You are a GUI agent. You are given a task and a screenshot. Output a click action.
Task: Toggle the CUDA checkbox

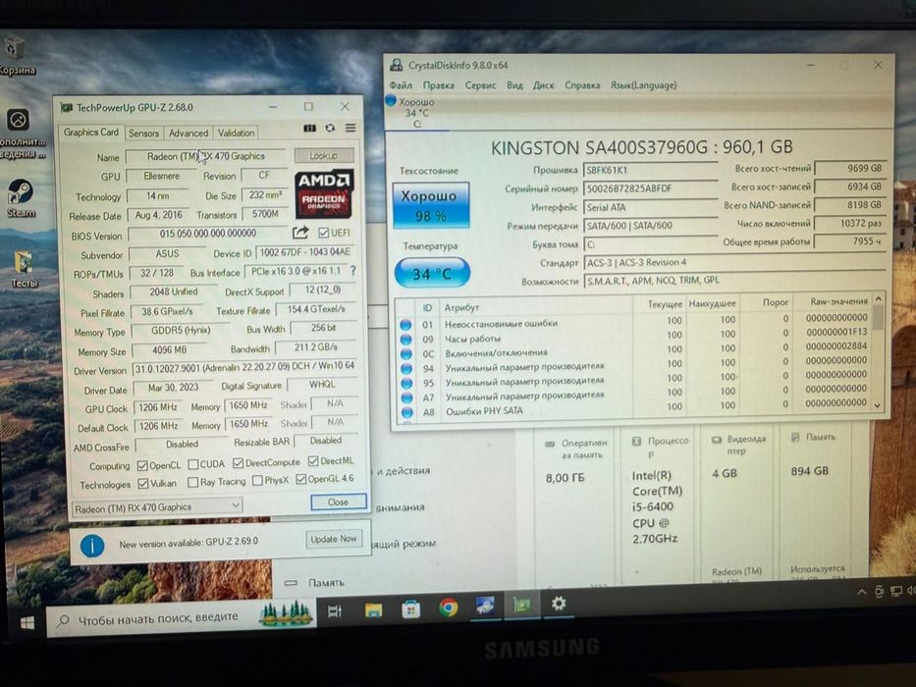tap(193, 464)
